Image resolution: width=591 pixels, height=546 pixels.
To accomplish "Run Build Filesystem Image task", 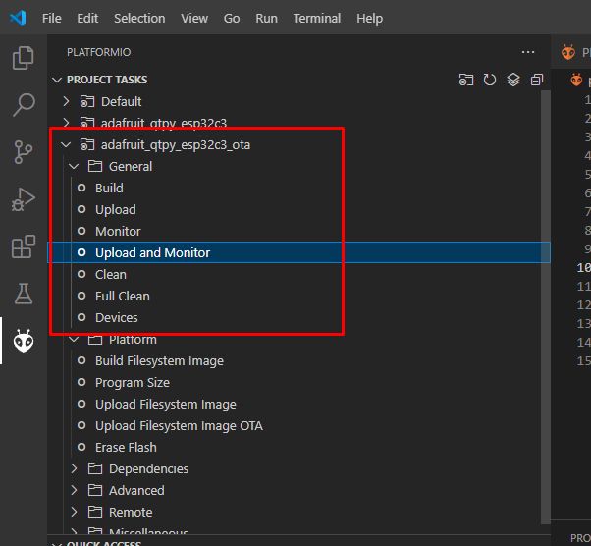I will (159, 360).
